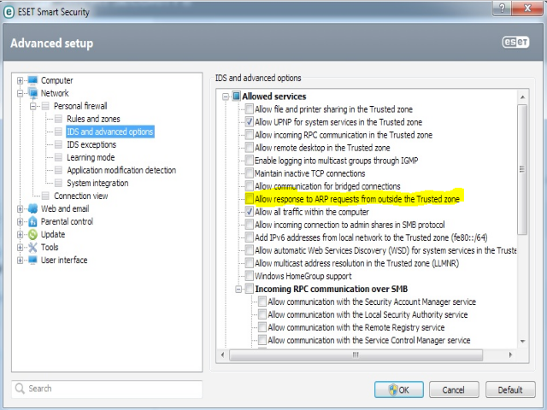Uncheck Allow UPNP for system services
This screenshot has width=547, height=410.
[x=249, y=122]
